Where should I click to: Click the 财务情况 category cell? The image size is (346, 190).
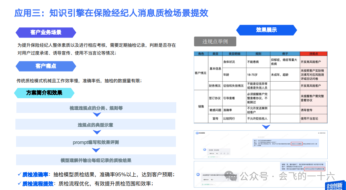click(215, 86)
